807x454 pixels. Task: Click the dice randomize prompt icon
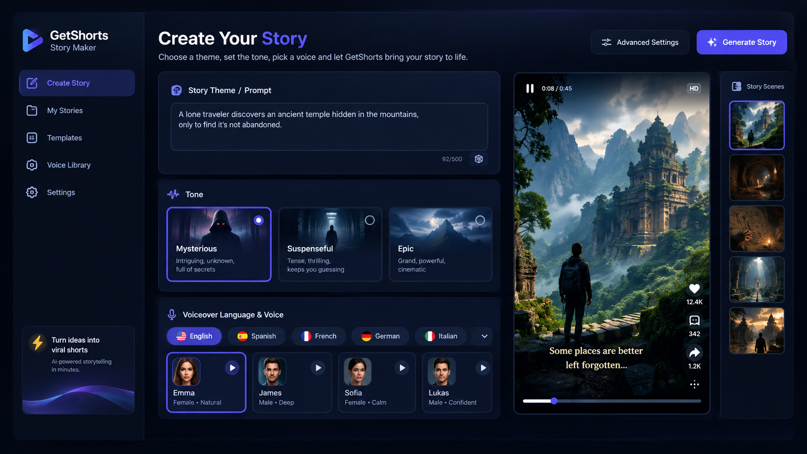tap(478, 159)
